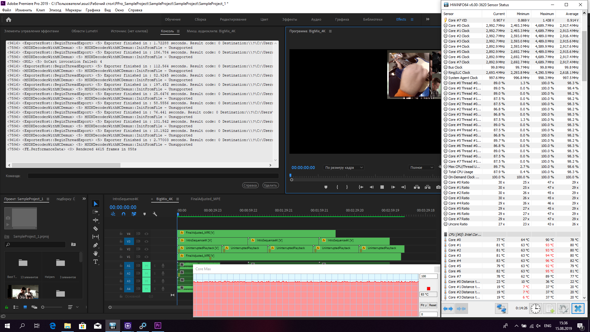
Task: Toggle Linked Selection in timeline
Action: click(x=134, y=214)
